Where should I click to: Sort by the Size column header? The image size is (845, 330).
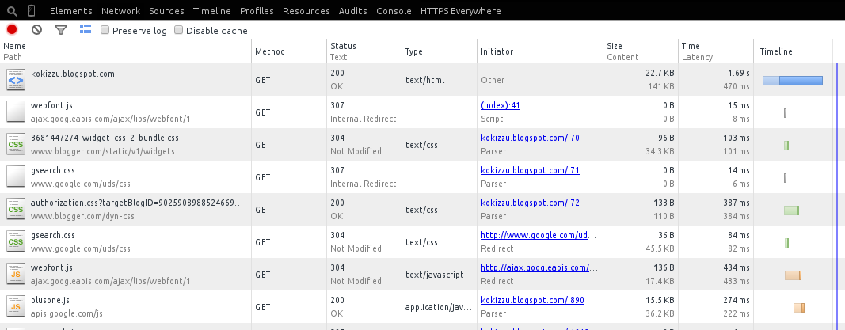[615, 46]
